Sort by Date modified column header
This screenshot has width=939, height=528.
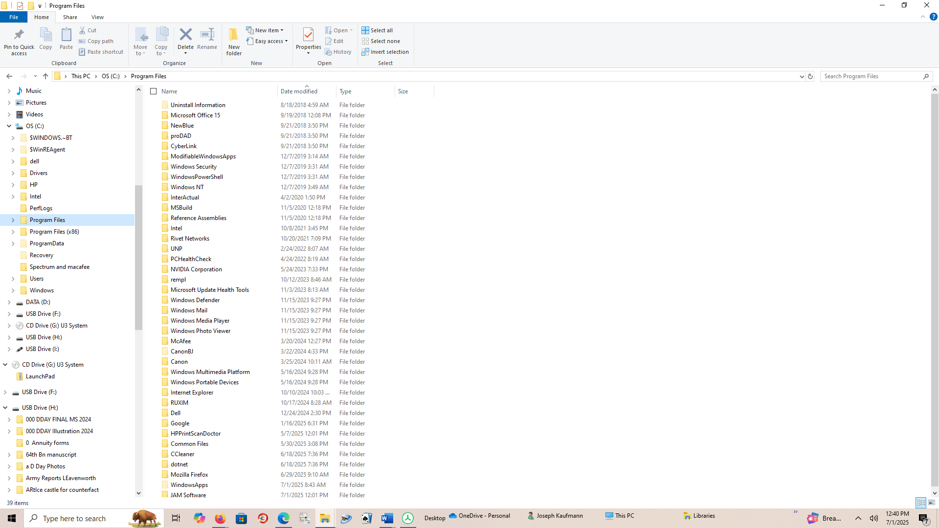click(307, 91)
